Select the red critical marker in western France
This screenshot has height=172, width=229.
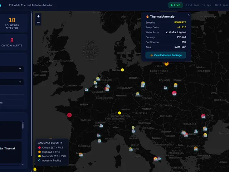69,115
